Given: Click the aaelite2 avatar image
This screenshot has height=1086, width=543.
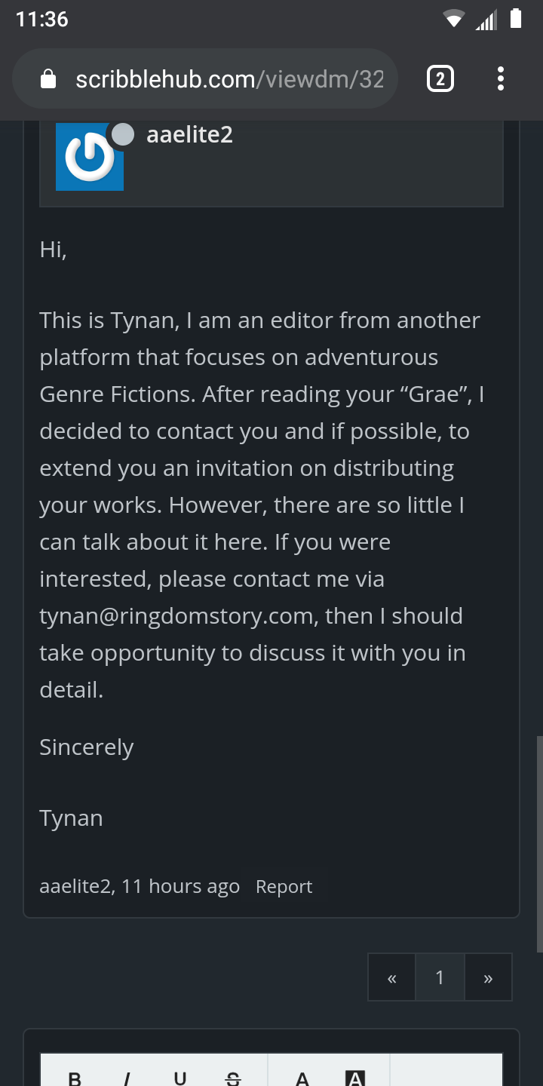Looking at the screenshot, I should [x=89, y=157].
